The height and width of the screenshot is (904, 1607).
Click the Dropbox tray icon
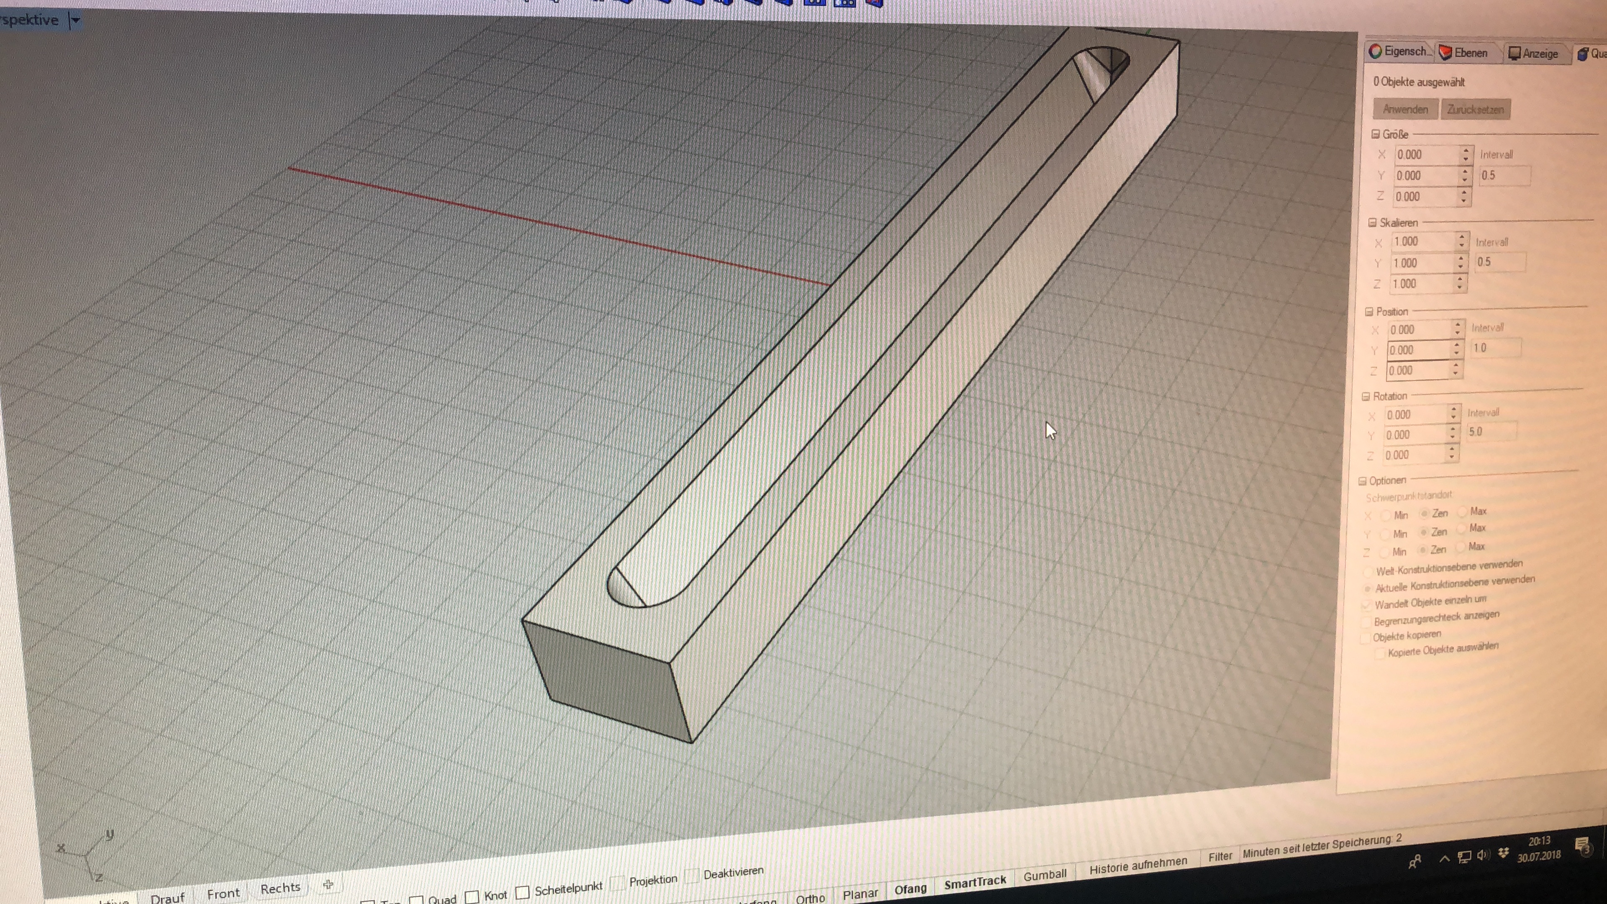point(1504,853)
